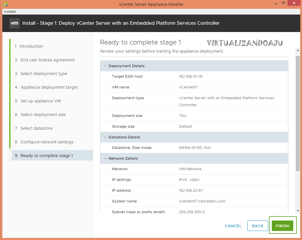Go to End user license agreement step

click(x=47, y=60)
